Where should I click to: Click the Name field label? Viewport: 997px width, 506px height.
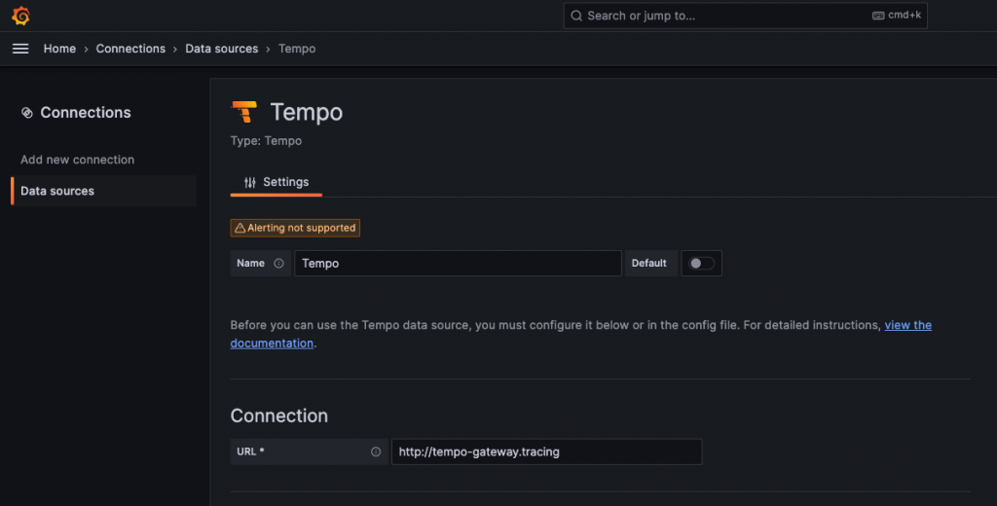[250, 263]
